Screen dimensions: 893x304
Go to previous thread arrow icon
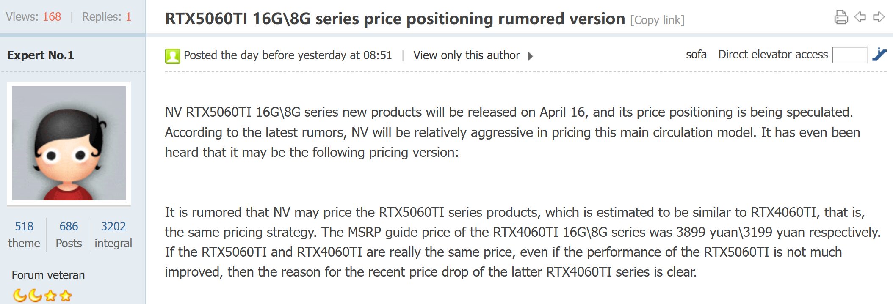point(860,17)
